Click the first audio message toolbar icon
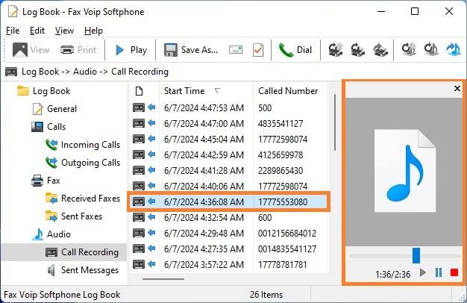Viewport: 467px width, 303px height. [x=409, y=49]
